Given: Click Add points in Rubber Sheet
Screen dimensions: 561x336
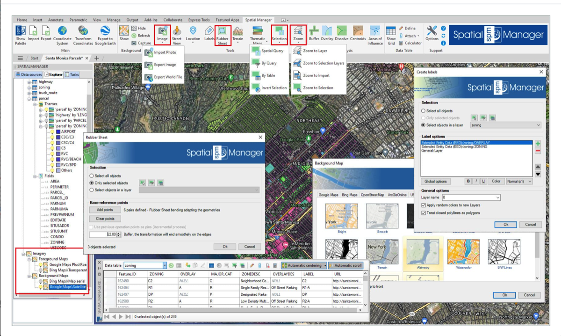Looking at the screenshot, I should [x=105, y=210].
